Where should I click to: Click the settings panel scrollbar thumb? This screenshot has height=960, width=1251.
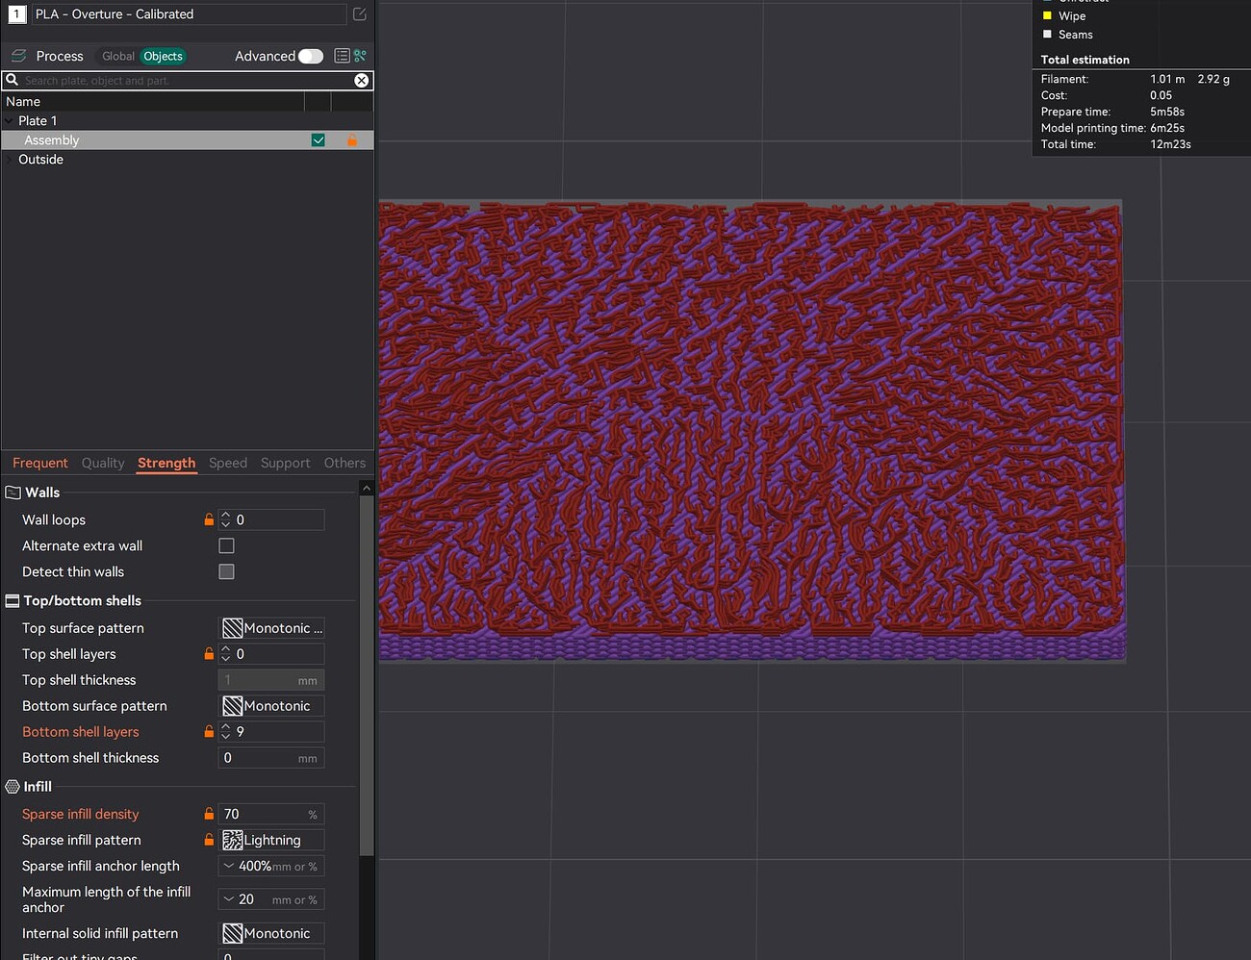coord(366,675)
